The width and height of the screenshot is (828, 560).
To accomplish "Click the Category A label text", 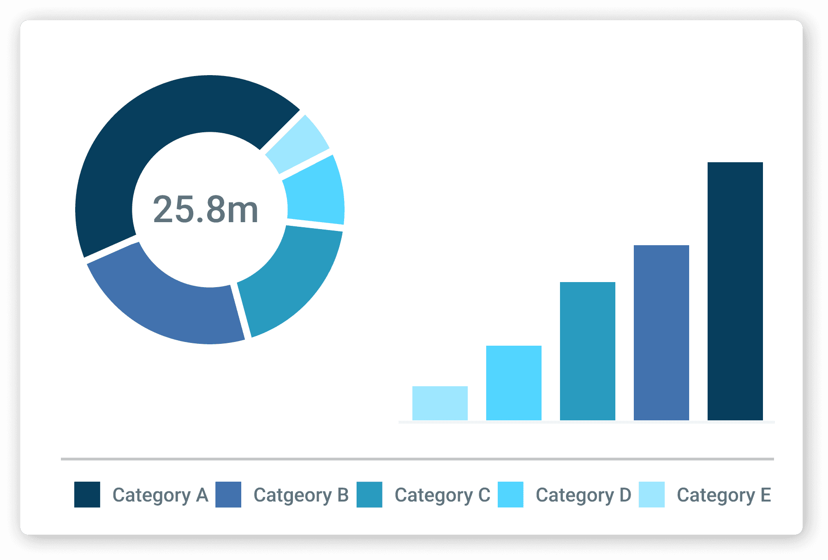I will tap(161, 495).
